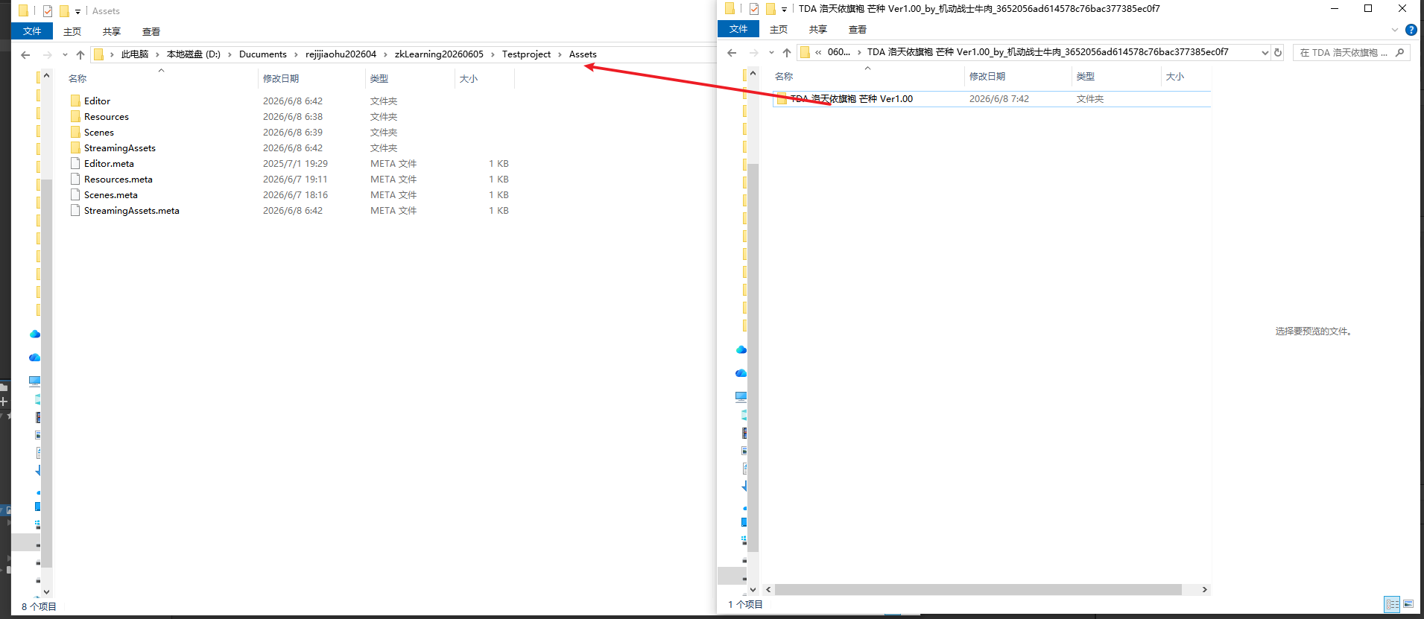Click Forward arrow in Assets window
Screen dimensions: 1424x619
tap(47, 54)
